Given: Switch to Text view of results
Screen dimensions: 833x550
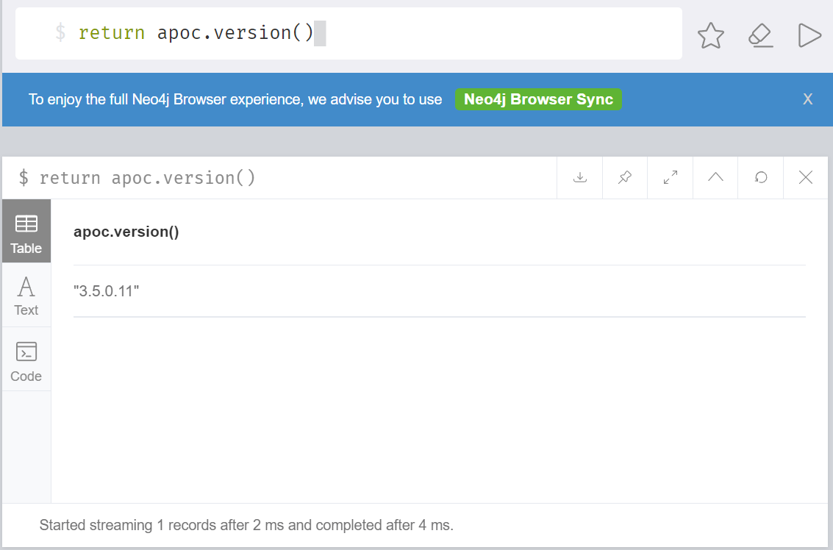Looking at the screenshot, I should [x=26, y=295].
